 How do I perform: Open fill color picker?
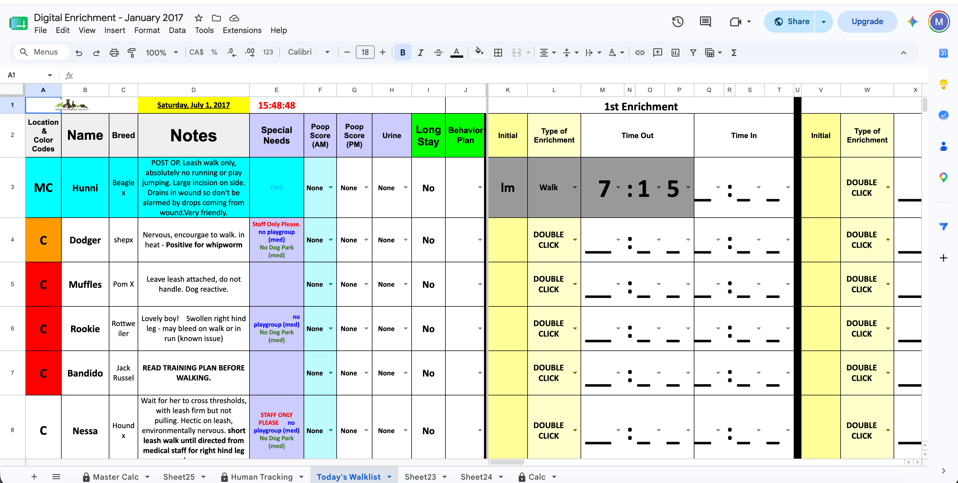[479, 52]
